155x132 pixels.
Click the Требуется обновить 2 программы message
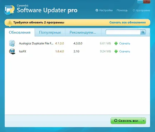tap(39, 22)
